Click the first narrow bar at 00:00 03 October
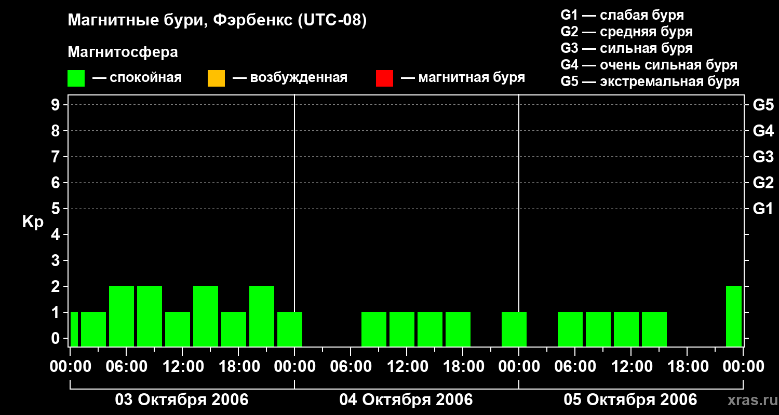The width and height of the screenshot is (779, 415). (x=74, y=329)
